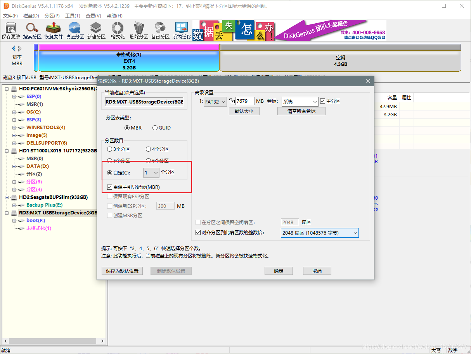This screenshot has height=354, width=471.
Task: Click the DiskGenius team banner advertisement
Action: coord(289,30)
